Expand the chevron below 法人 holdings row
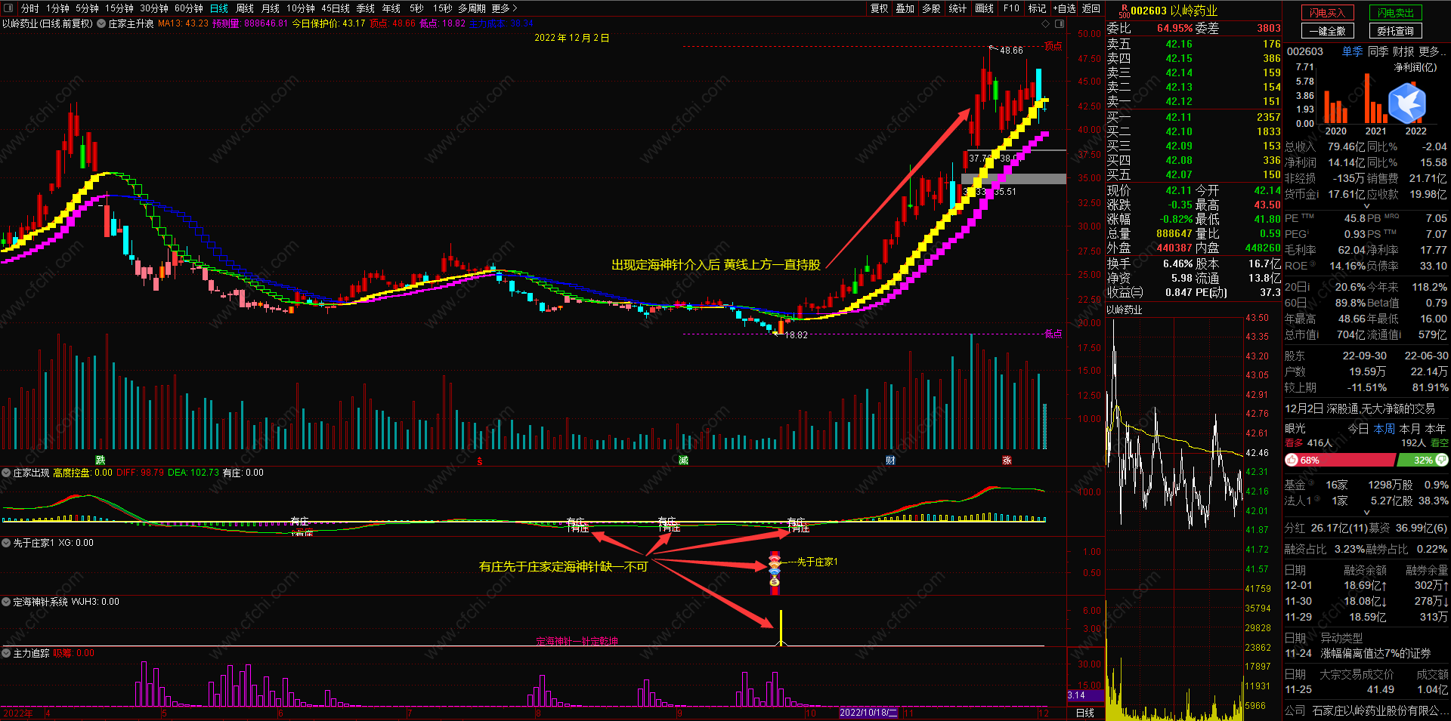Screen dimensions: 1451x721 (1366, 513)
